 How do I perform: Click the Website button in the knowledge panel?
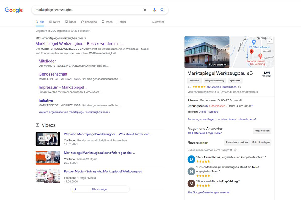(195, 81)
